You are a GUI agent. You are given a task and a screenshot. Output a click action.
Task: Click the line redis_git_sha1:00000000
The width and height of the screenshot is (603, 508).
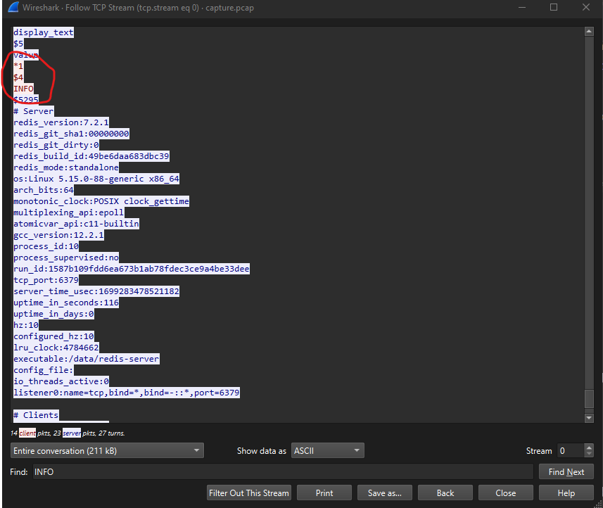71,134
